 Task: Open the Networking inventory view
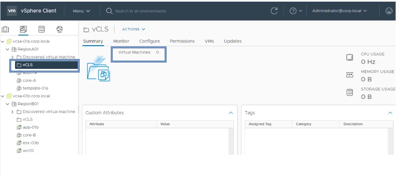click(x=59, y=29)
